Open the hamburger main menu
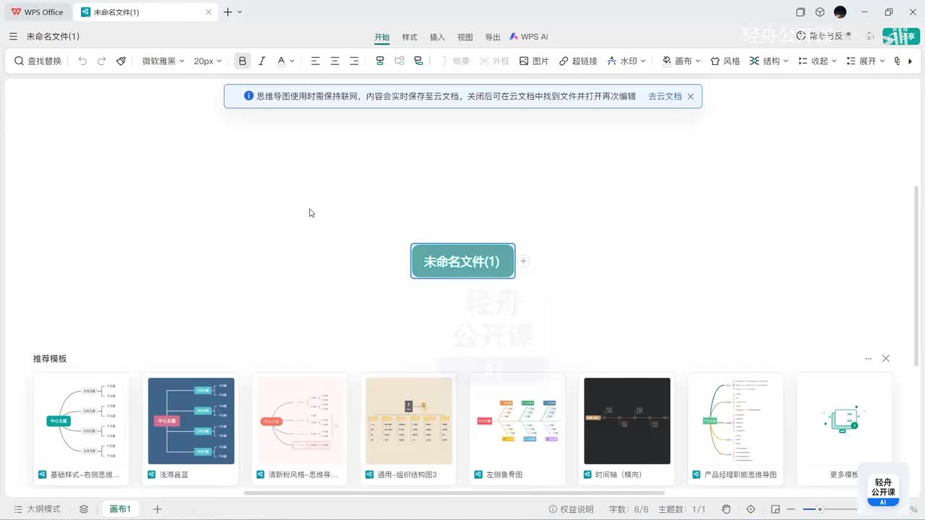The height and width of the screenshot is (520, 925). 13,37
